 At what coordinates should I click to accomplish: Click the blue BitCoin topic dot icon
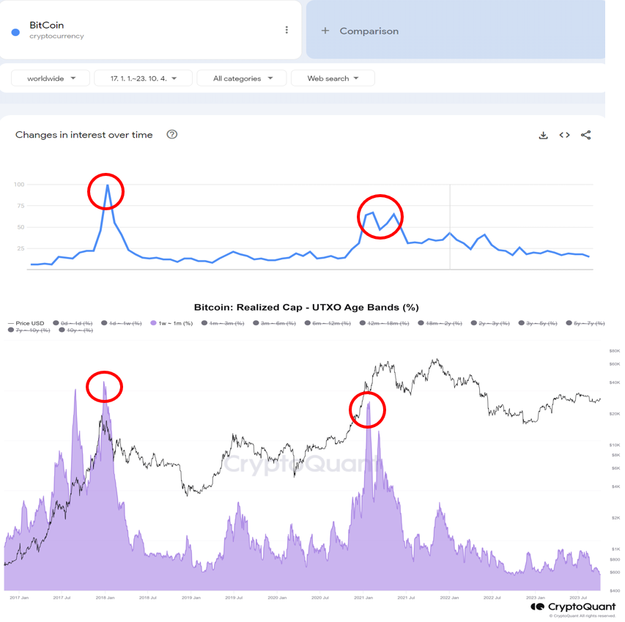(x=15, y=31)
